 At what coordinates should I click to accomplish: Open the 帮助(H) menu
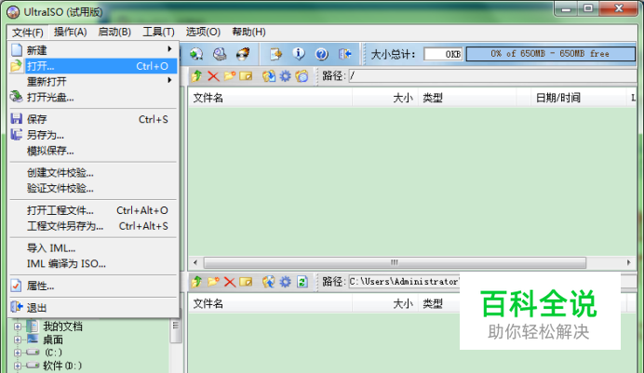pyautogui.click(x=248, y=32)
